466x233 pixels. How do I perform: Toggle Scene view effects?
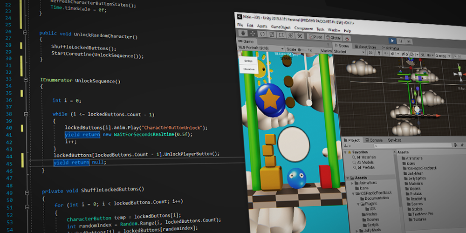pos(393,54)
